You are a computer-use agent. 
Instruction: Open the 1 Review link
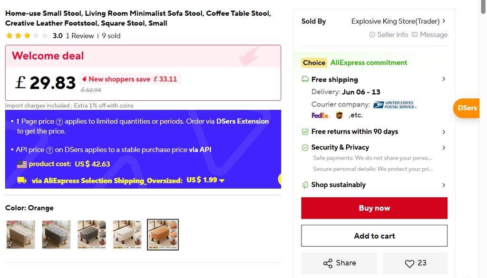(80, 36)
